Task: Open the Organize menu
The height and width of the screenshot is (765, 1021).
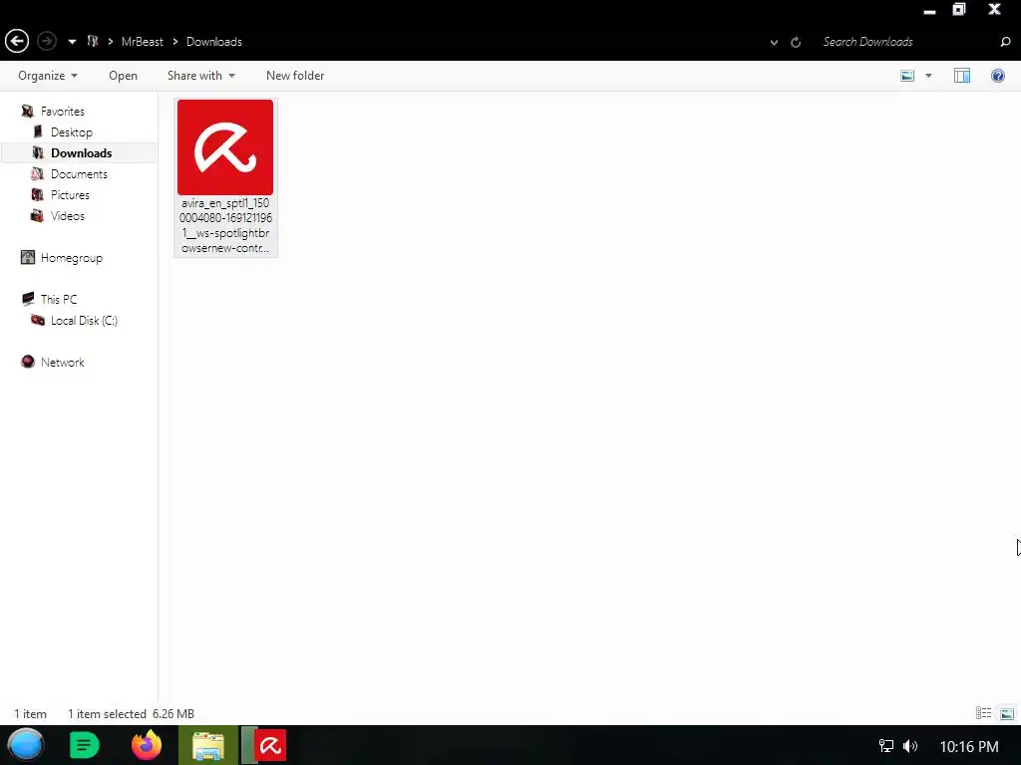Action: click(x=48, y=76)
